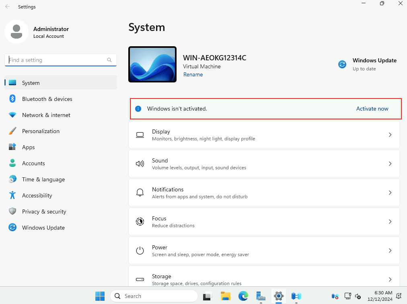Click the magnifier icon in Find a setting
The width and height of the screenshot is (407, 304).
coord(109,60)
